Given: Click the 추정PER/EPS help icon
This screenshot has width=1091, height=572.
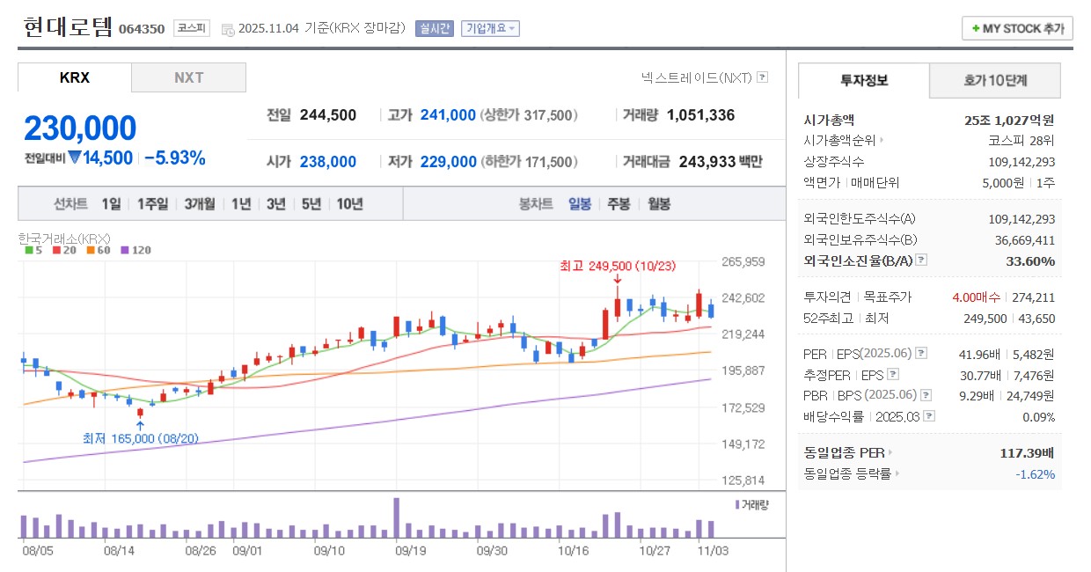Looking at the screenshot, I should point(893,375).
